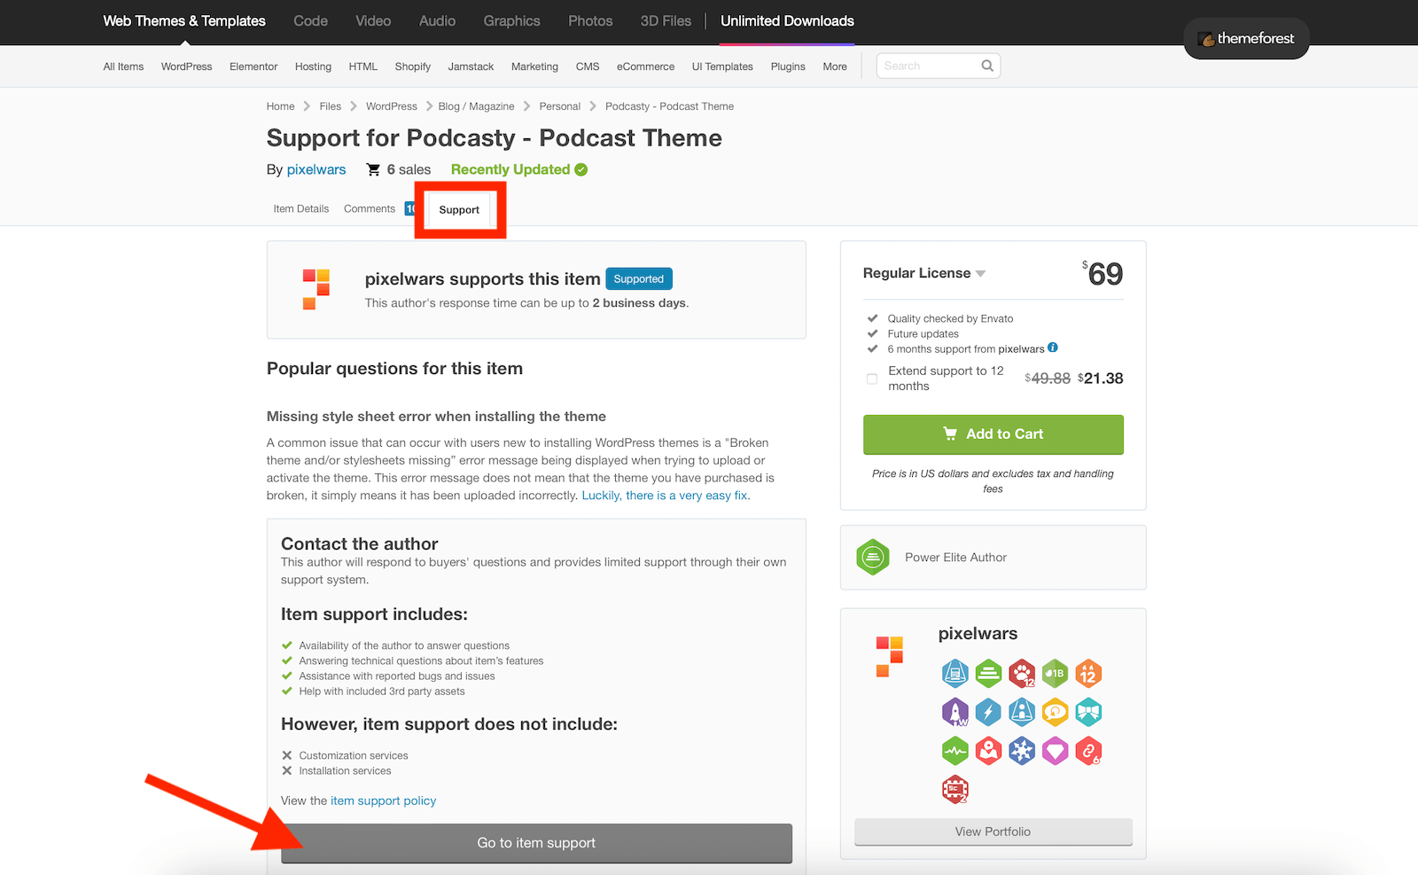Click the Go to item support button

[536, 843]
